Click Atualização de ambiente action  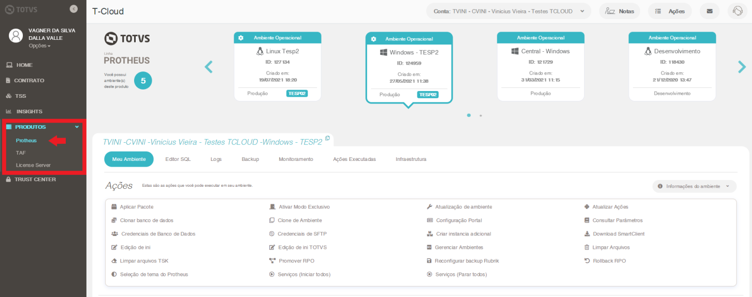tap(459, 207)
